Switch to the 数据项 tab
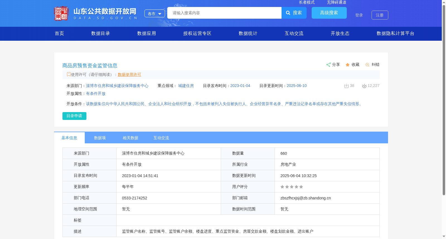The height and width of the screenshot is (239, 446). coord(100,138)
